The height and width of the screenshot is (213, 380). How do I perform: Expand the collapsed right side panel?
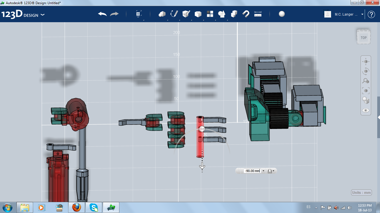click(x=379, y=117)
